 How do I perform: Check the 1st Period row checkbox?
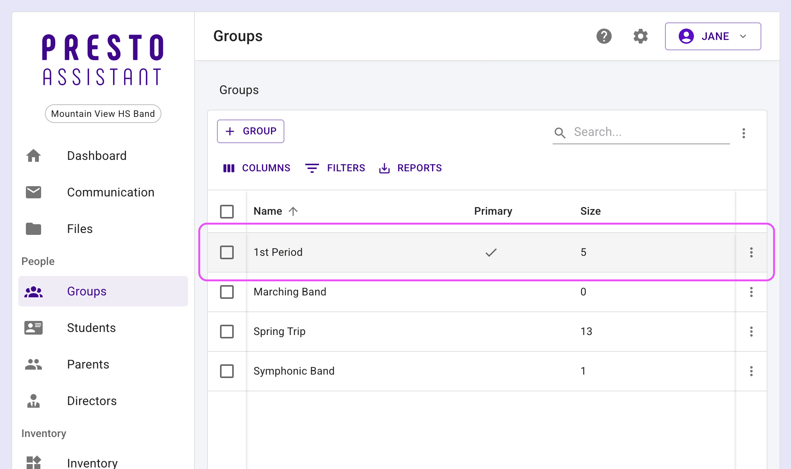227,252
